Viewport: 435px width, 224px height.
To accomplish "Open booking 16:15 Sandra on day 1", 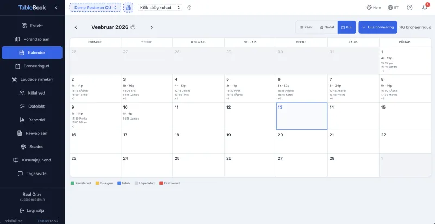I will tap(389, 67).
